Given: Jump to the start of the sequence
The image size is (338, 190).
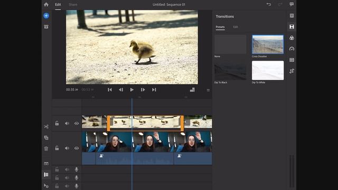Looking at the screenshot, I should coord(110,90).
